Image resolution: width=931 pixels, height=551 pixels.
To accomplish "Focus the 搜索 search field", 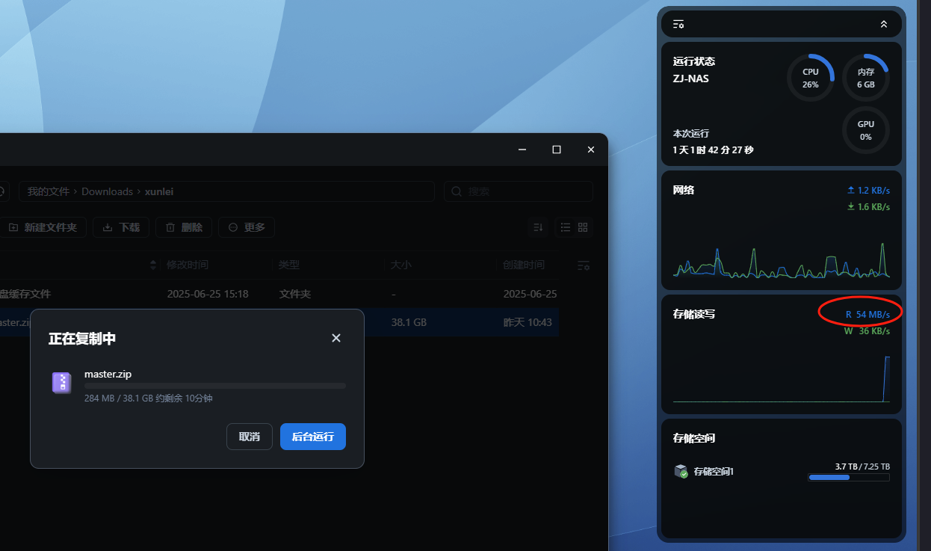I will click(x=519, y=191).
